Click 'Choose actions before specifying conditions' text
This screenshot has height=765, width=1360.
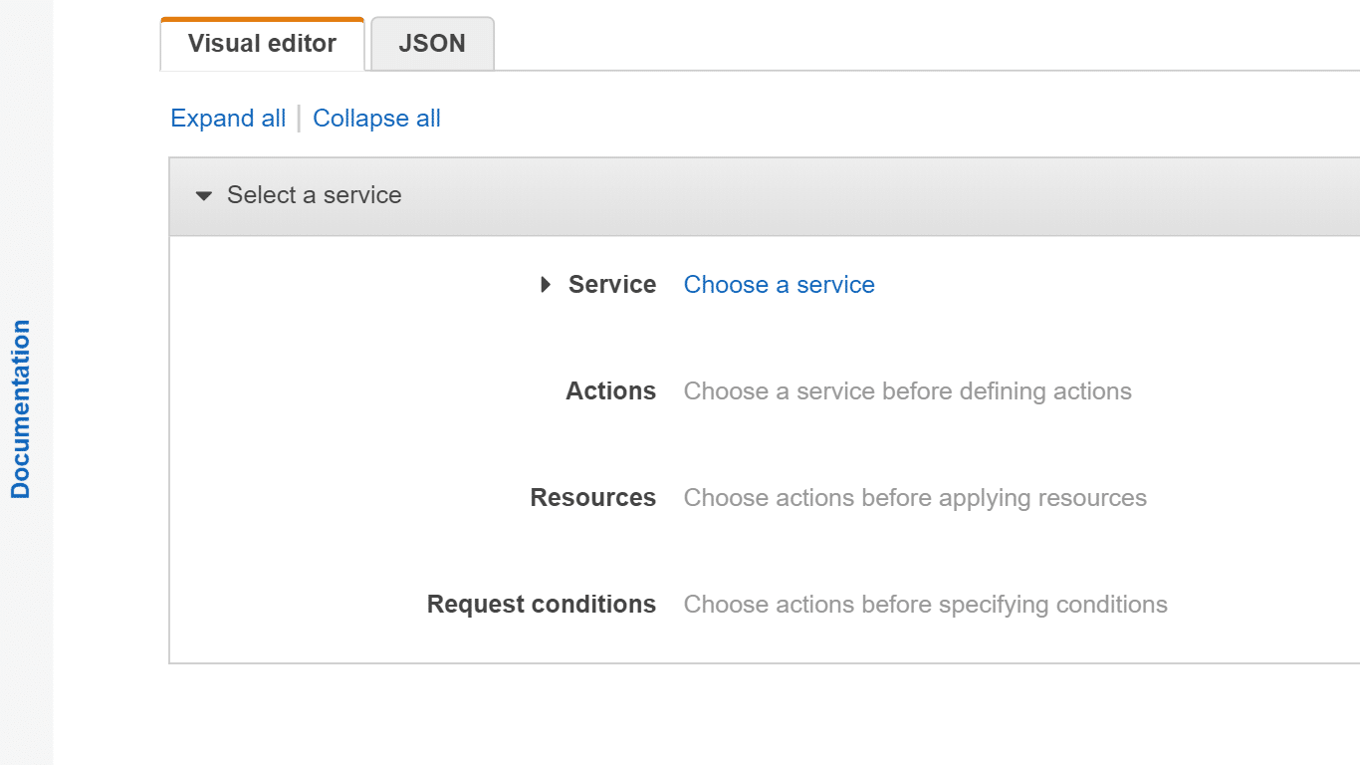pos(925,605)
